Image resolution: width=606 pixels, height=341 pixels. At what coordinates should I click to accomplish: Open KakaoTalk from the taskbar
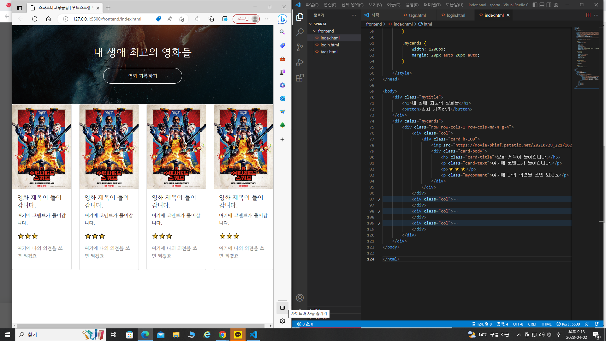pyautogui.click(x=238, y=335)
